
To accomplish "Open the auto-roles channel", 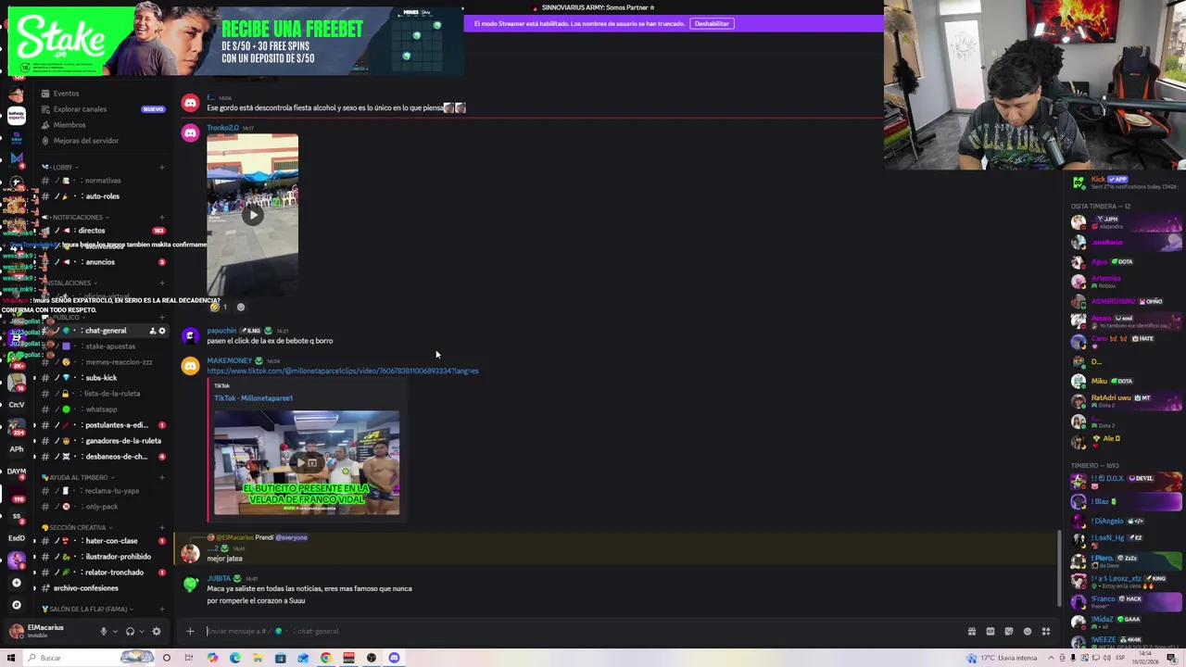I will tap(102, 196).
